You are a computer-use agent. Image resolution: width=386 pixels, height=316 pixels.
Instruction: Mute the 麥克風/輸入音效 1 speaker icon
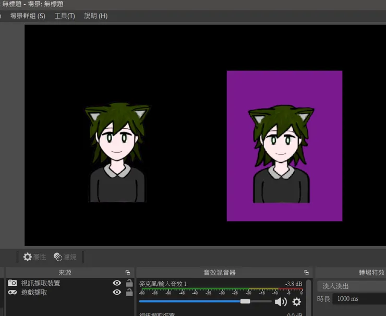(x=281, y=301)
